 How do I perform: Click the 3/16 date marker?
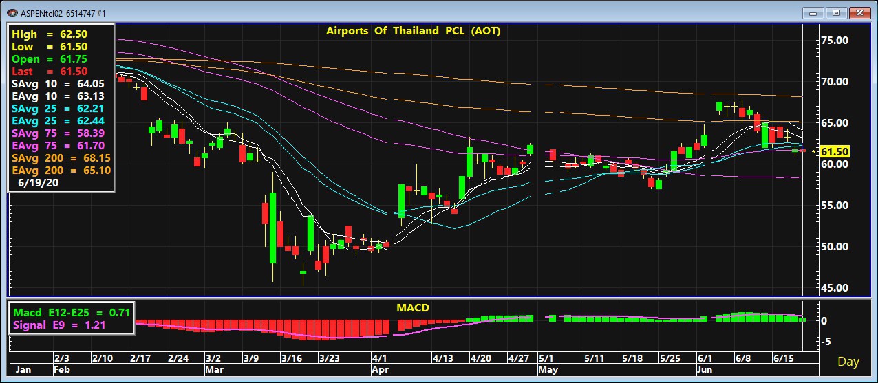292,359
